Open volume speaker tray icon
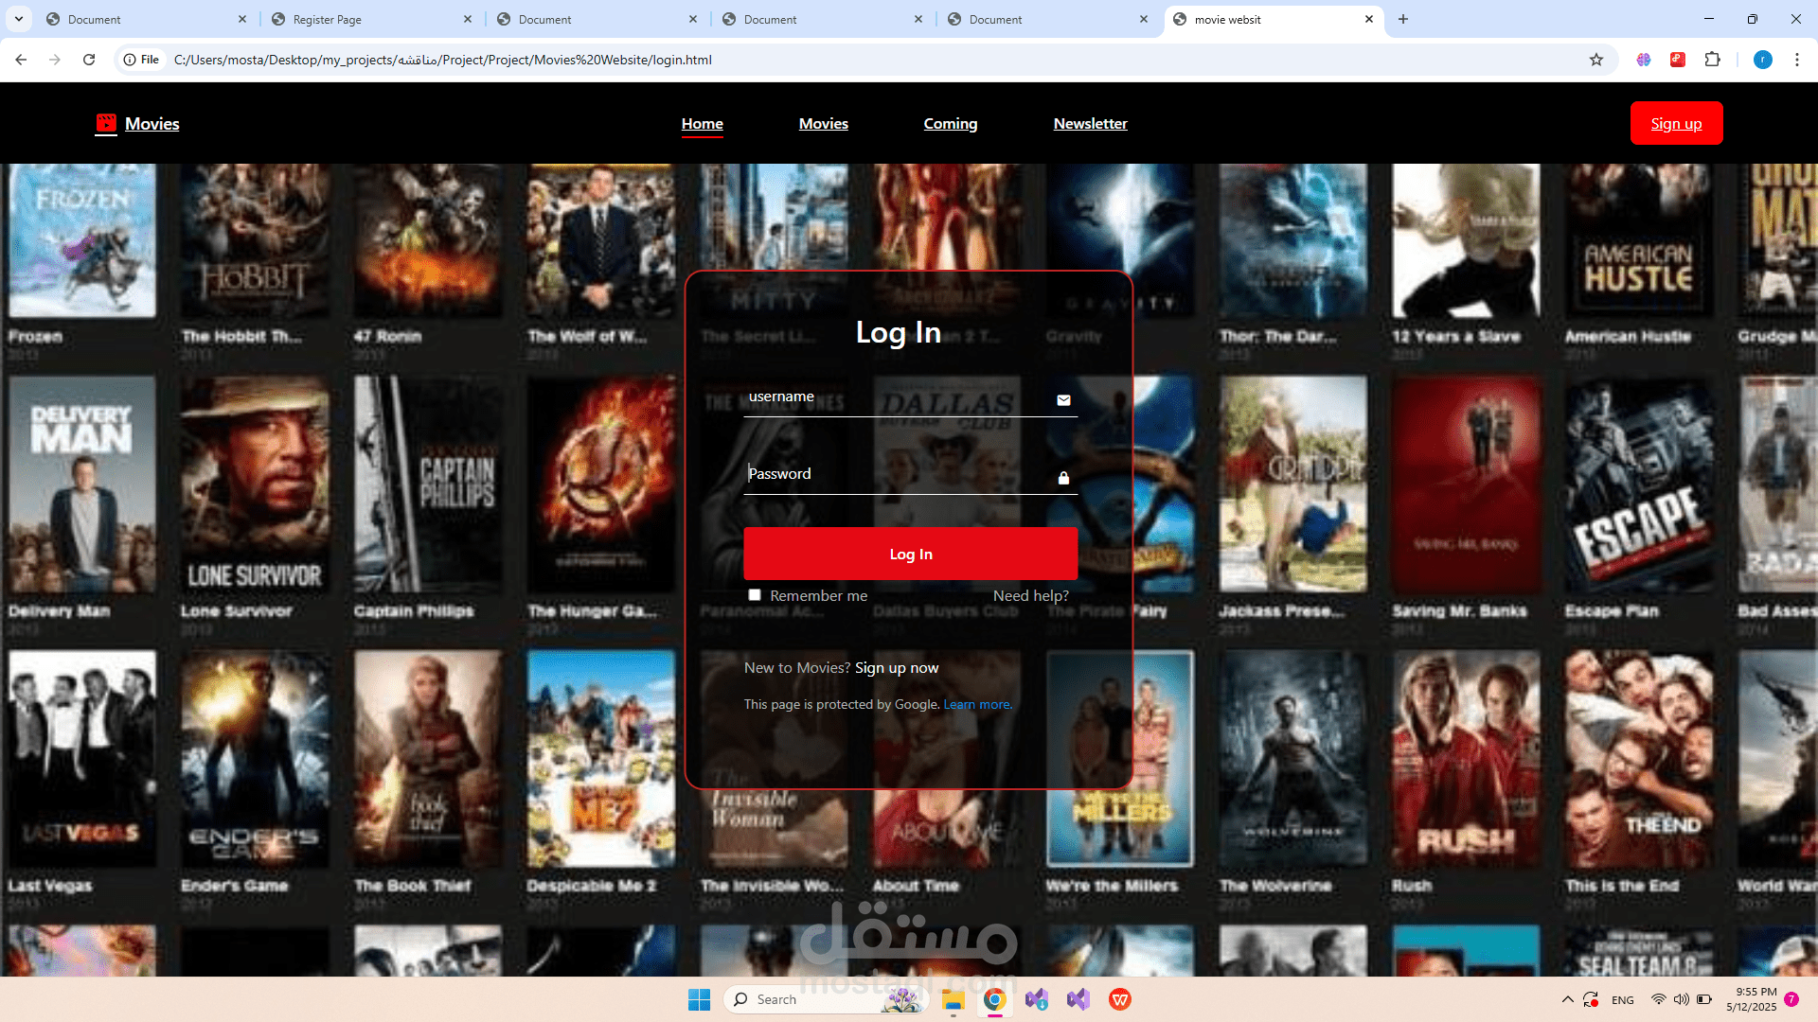Screen dimensions: 1818x1022 1681,999
